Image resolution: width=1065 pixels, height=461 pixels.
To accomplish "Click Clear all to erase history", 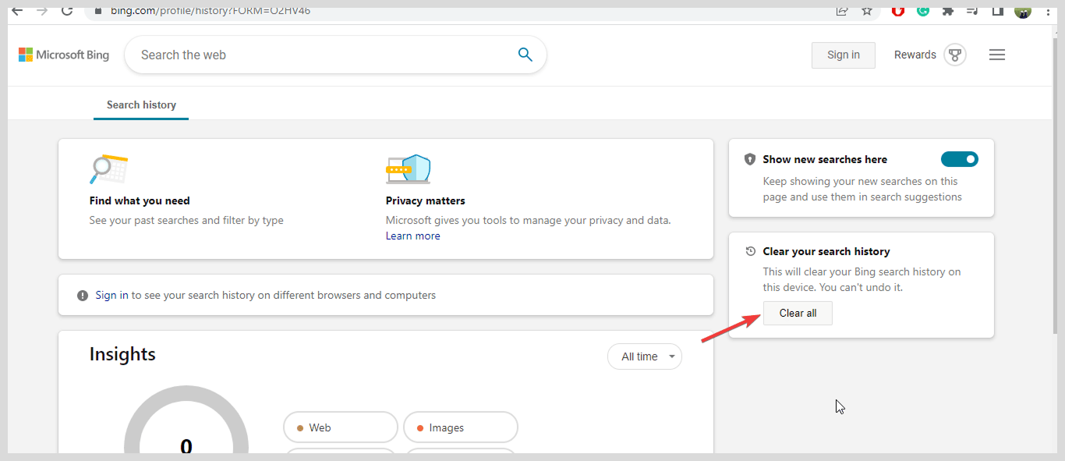I will tap(797, 313).
